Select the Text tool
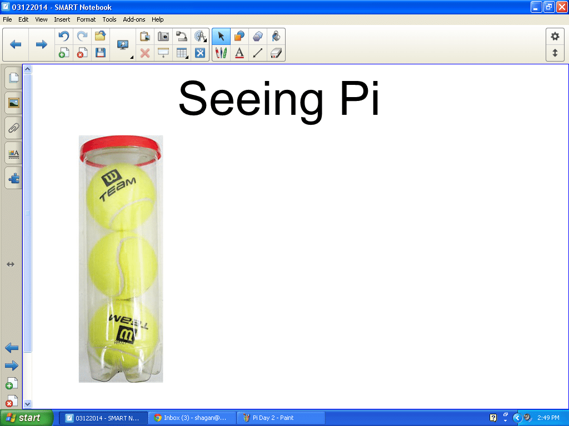Image resolution: width=569 pixels, height=426 pixels. (x=239, y=53)
